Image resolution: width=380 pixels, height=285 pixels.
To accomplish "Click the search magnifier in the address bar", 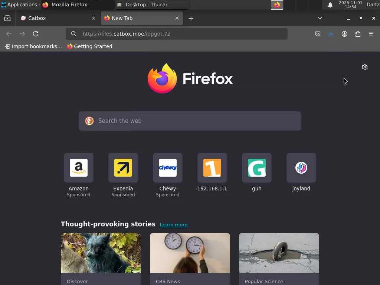I will 74,34.
